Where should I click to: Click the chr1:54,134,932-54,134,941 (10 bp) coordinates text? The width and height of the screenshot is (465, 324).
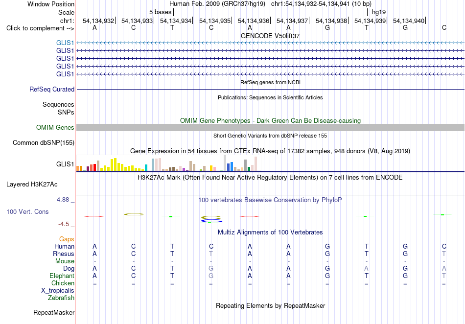321,4
